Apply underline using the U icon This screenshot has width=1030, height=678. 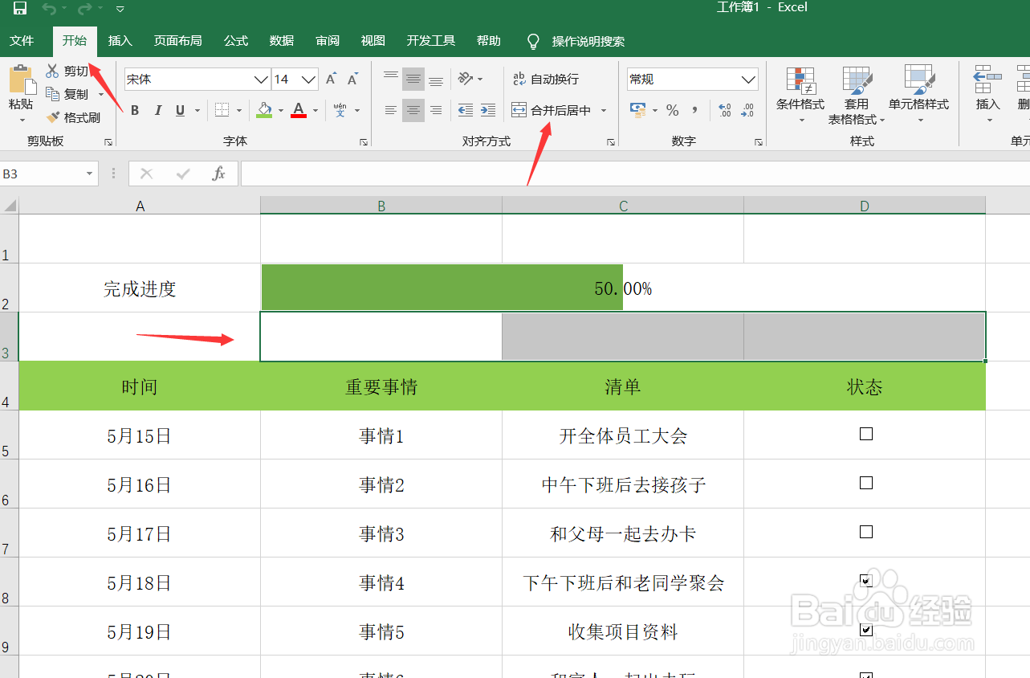pos(178,110)
